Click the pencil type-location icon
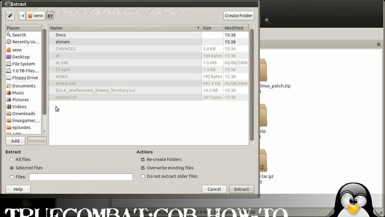385x217 pixels. (x=10, y=16)
